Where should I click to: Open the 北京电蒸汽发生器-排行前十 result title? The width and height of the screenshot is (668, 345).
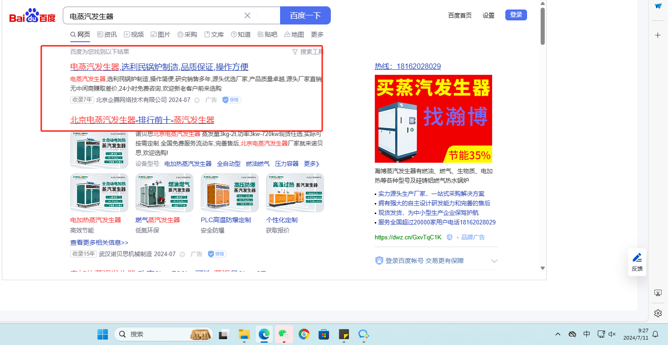click(x=142, y=120)
